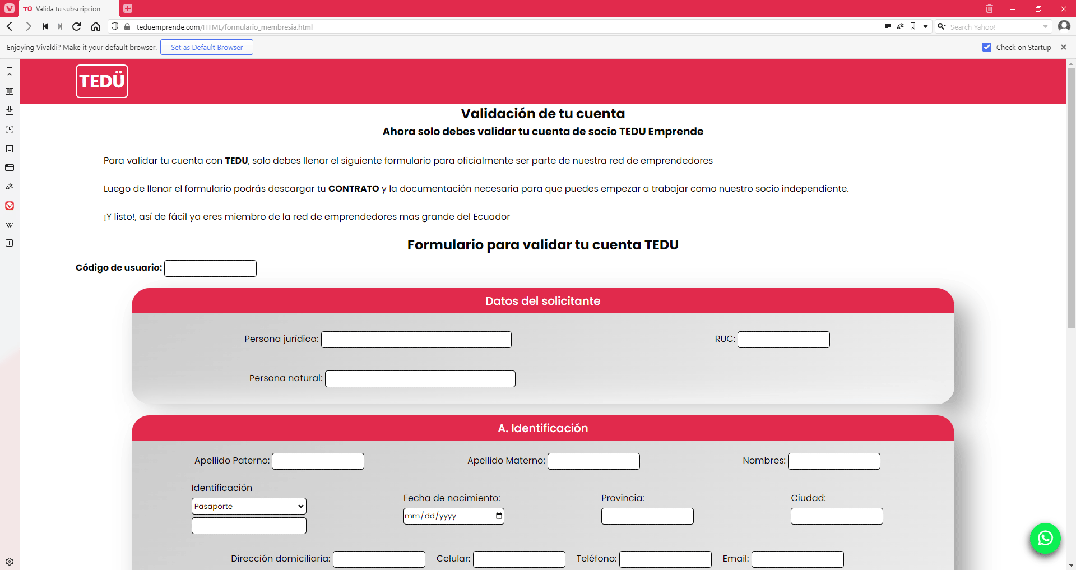Click the TEDU logo
Image resolution: width=1076 pixels, height=570 pixels.
pyautogui.click(x=102, y=81)
